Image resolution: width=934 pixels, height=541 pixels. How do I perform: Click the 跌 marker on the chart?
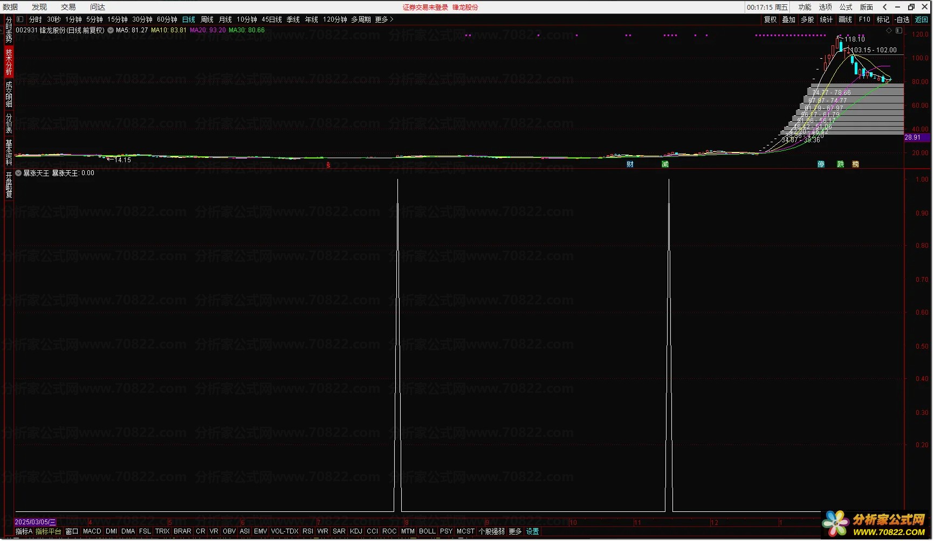(840, 164)
